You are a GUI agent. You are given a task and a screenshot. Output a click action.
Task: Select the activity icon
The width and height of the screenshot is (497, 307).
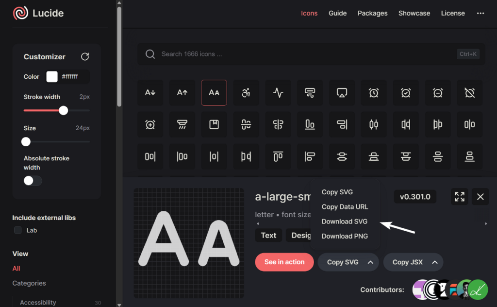278,92
